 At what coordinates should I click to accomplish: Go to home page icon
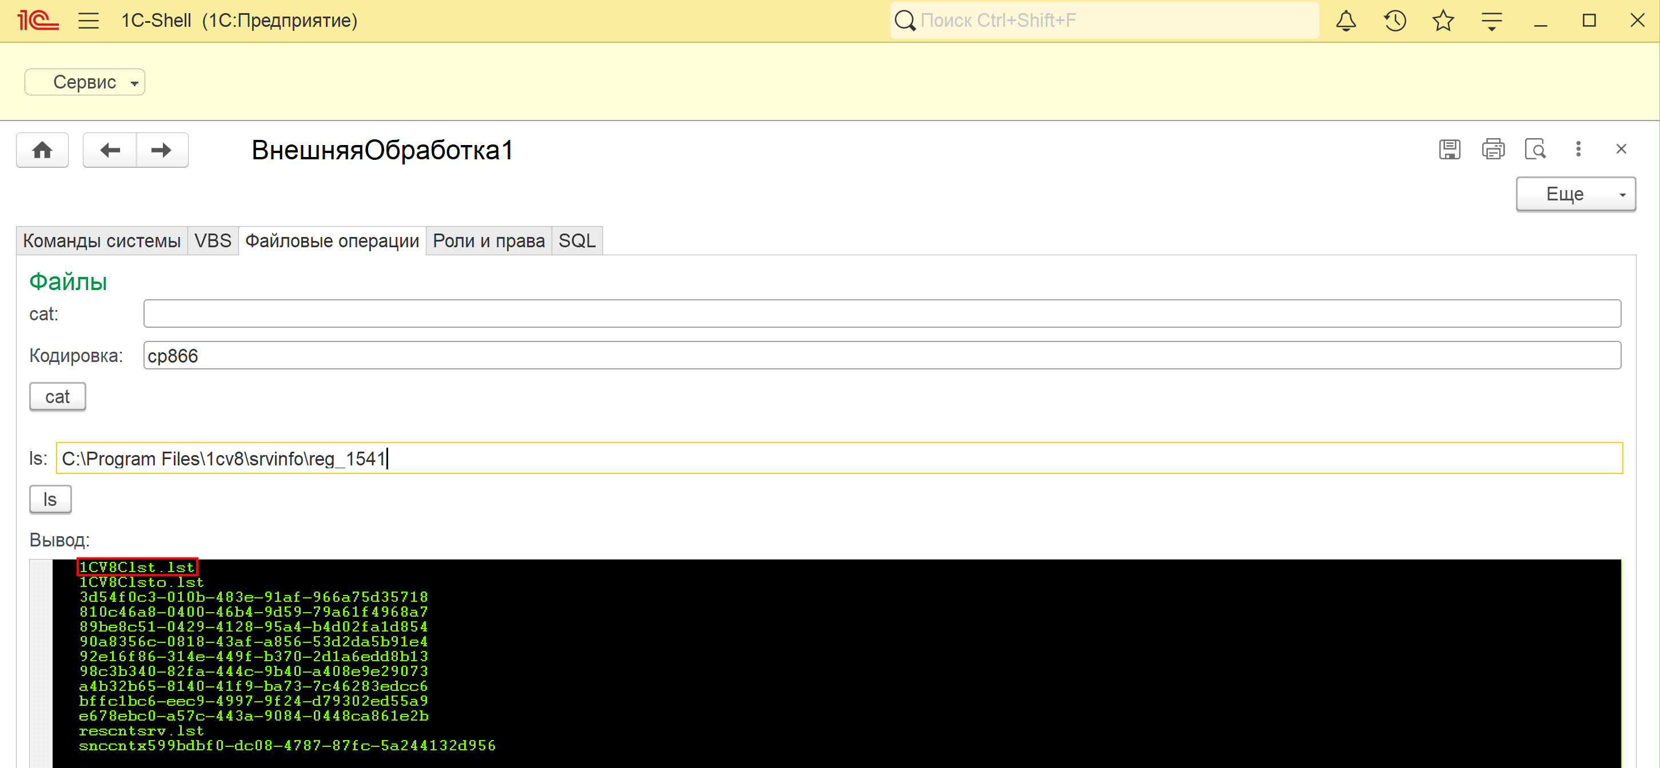[x=42, y=150]
